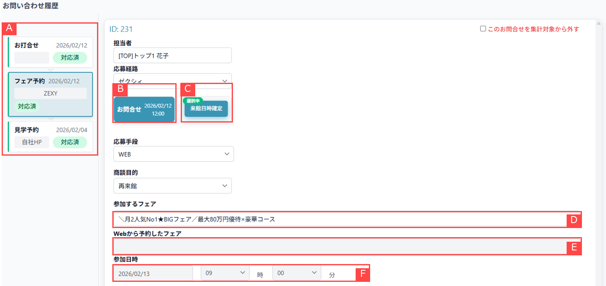Click the 来館日時確定 button
This screenshot has width=606, height=286.
[x=206, y=109]
